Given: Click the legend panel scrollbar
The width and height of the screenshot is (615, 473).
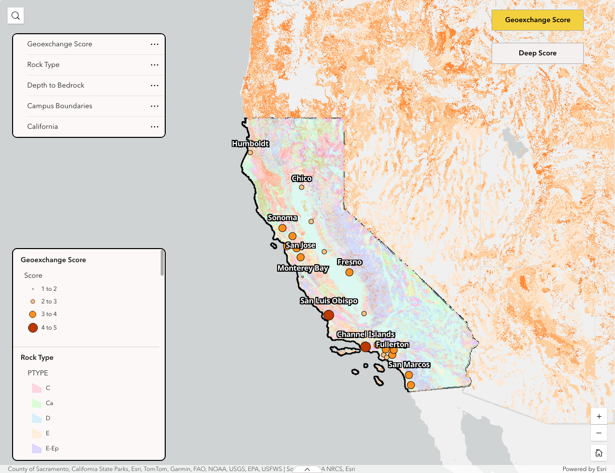Looking at the screenshot, I should coord(162,263).
